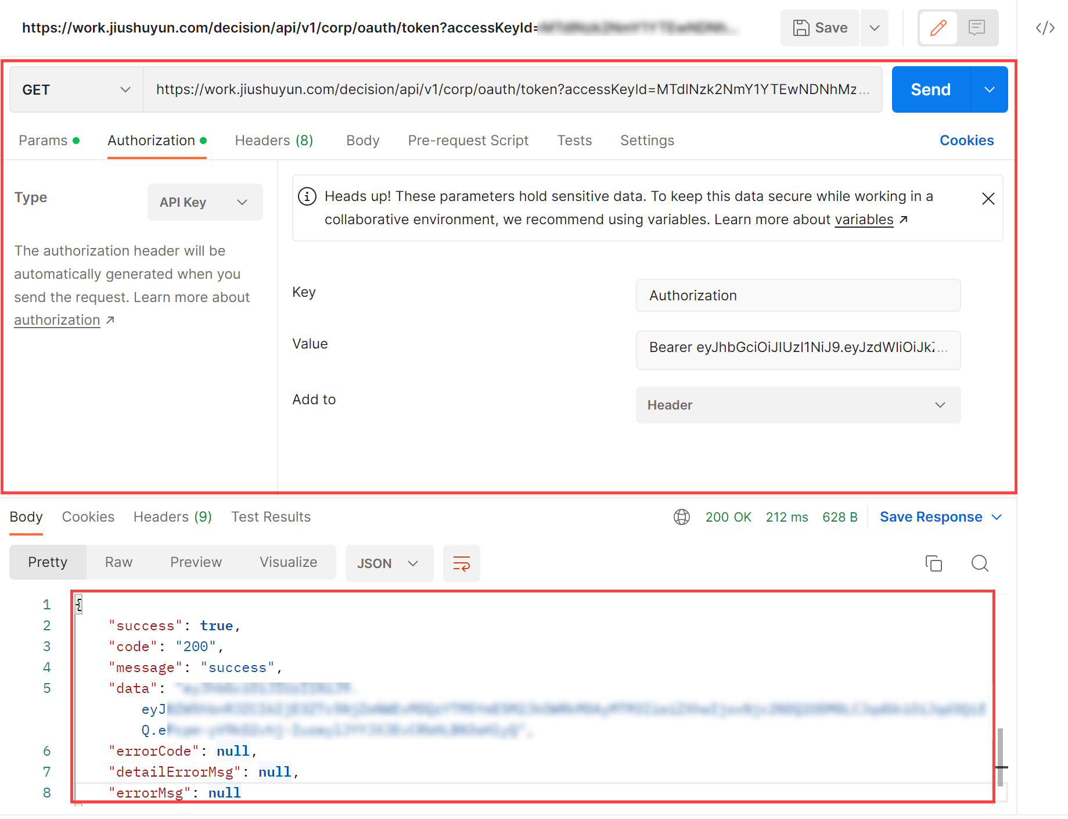This screenshot has width=1068, height=819.
Task: Copy the response with the copy icon
Action: coord(933,563)
